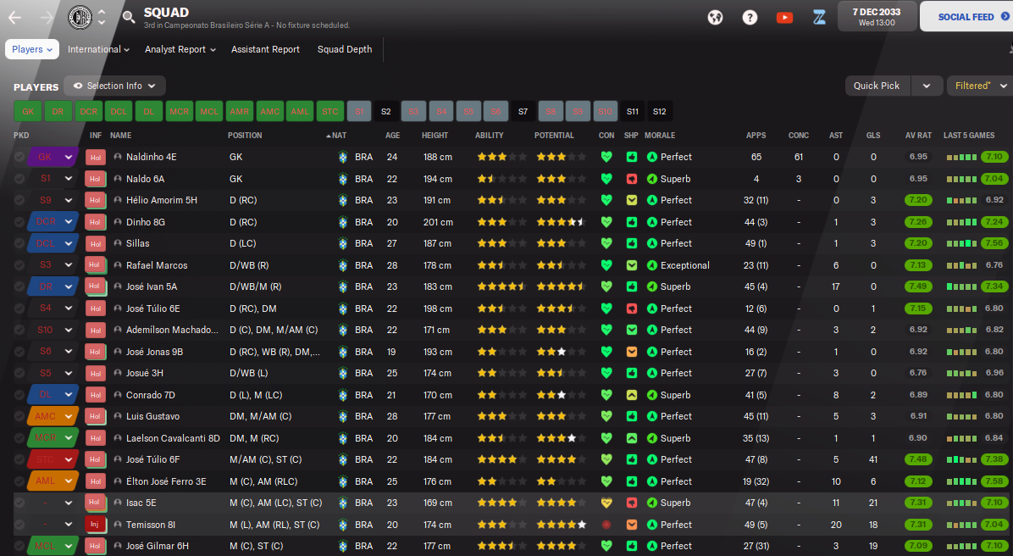Click sharpness icon for José Jonas 9B
The width and height of the screenshot is (1013, 556).
[x=631, y=352]
